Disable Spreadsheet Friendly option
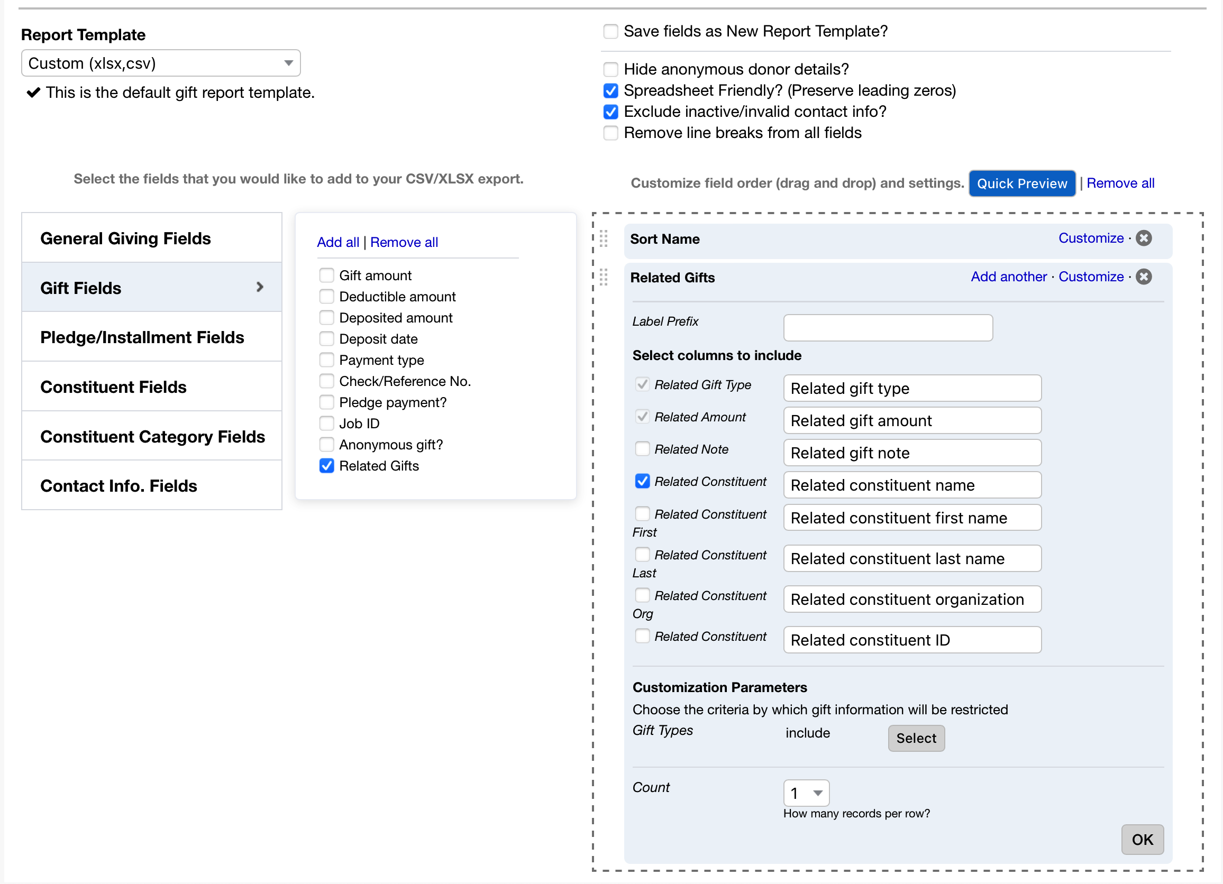The height and width of the screenshot is (884, 1223). point(610,90)
